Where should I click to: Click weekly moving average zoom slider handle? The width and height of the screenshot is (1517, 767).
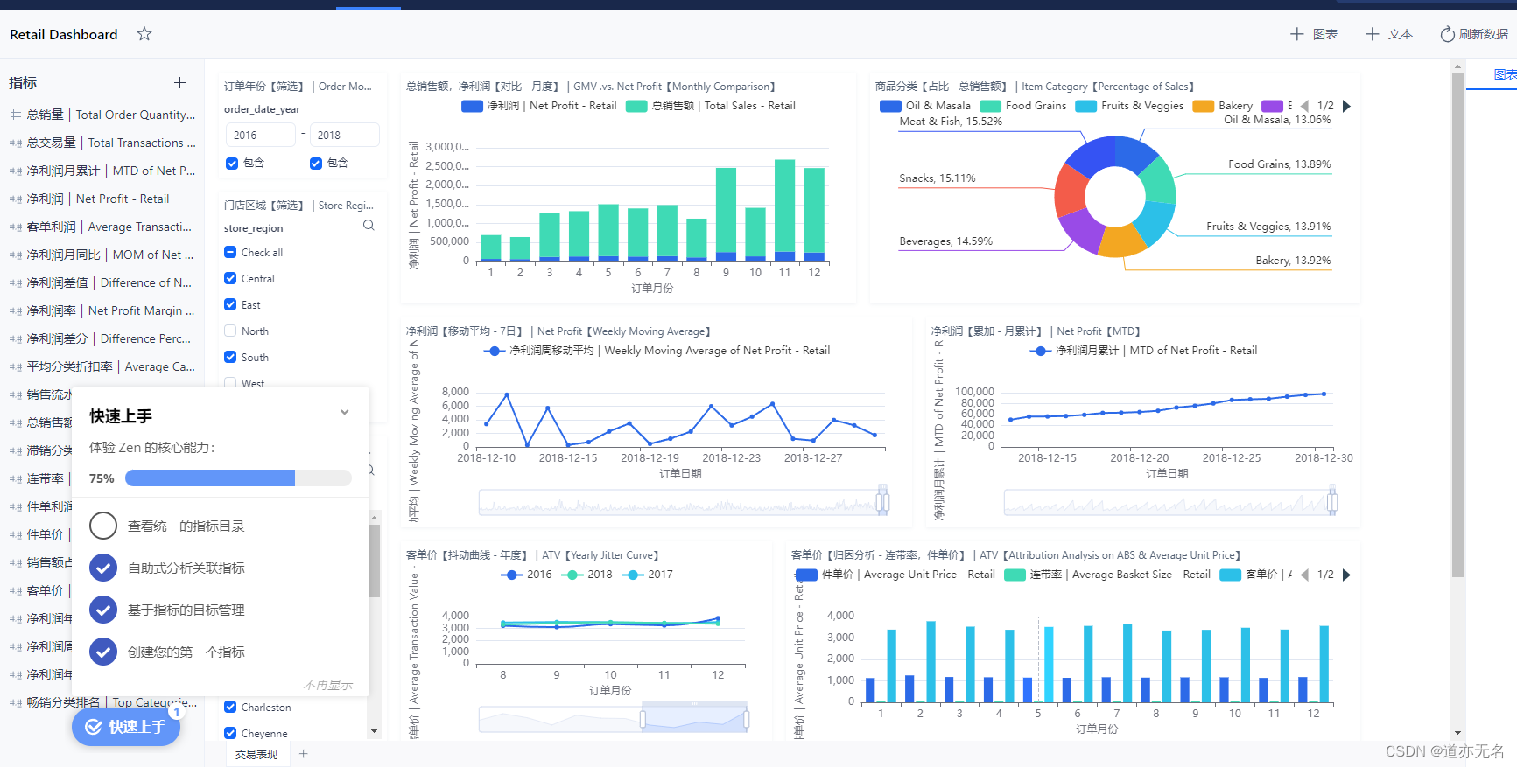point(882,501)
